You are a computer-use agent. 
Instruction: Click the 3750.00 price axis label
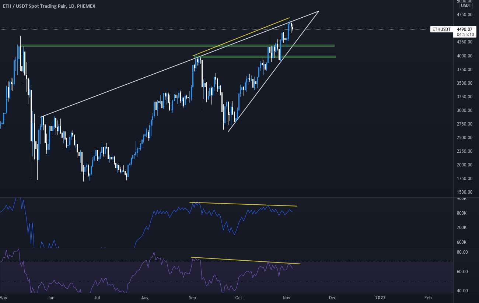pos(464,70)
